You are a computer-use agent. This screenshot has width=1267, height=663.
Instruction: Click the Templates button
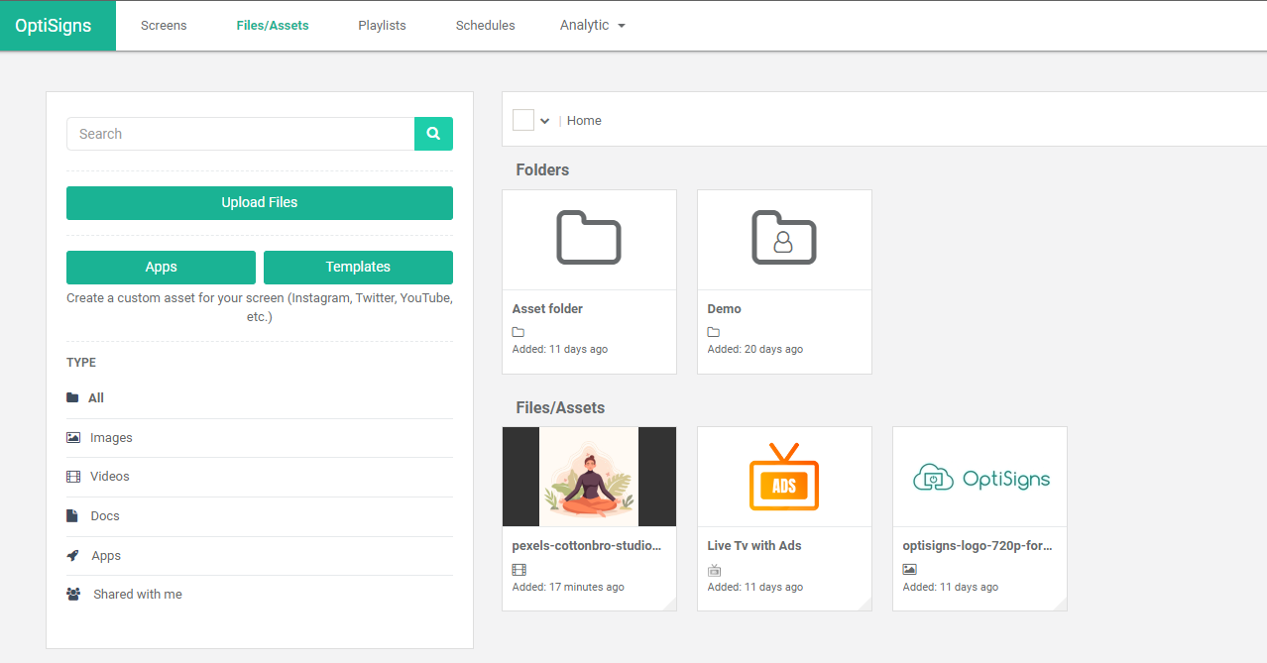click(x=358, y=267)
